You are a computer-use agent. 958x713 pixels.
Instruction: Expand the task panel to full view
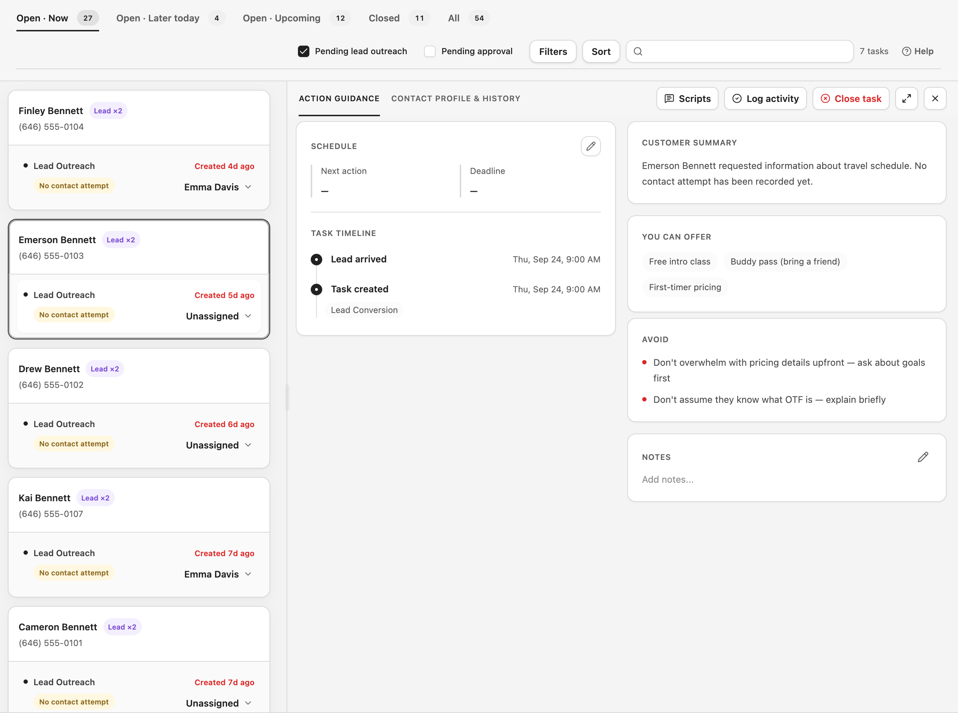906,98
